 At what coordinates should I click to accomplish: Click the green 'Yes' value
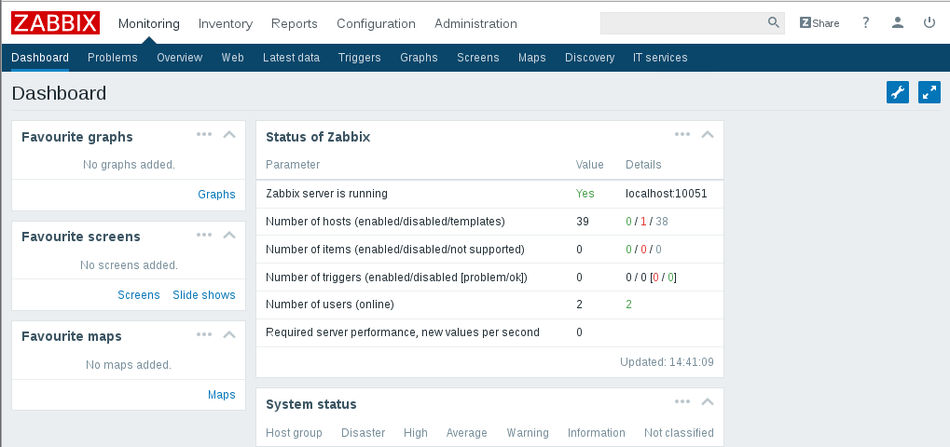(585, 194)
